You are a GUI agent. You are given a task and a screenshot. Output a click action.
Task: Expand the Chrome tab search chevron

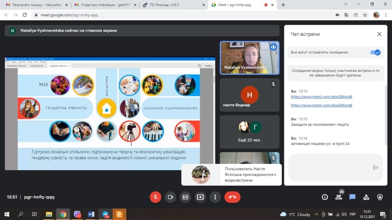point(346,5)
